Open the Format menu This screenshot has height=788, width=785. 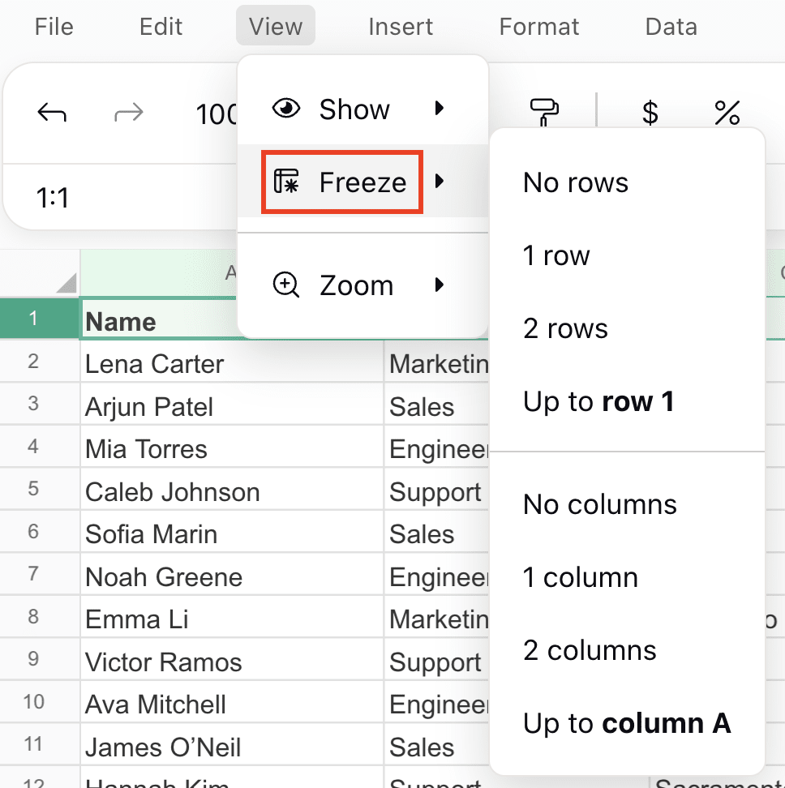coord(538,26)
